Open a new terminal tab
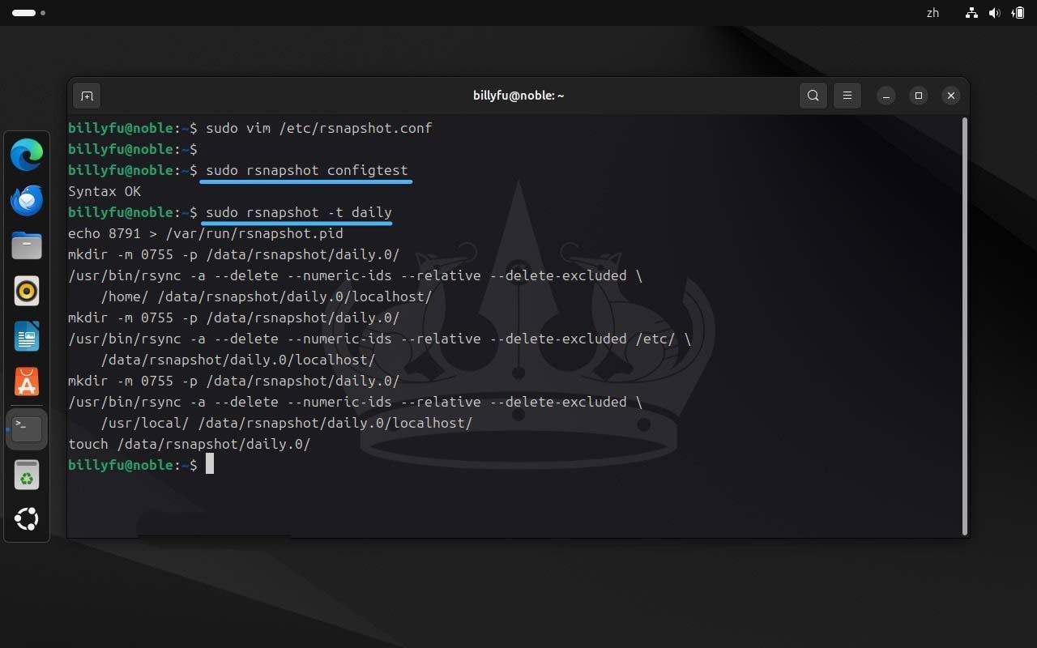The height and width of the screenshot is (648, 1037). [x=87, y=96]
